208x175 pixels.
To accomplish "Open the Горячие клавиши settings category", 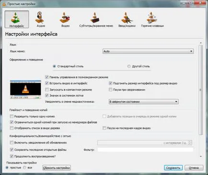I will (x=152, y=19).
